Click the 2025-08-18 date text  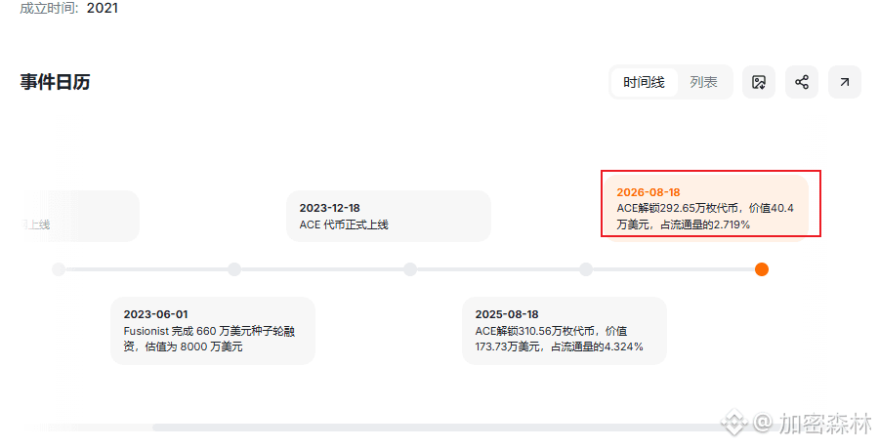(507, 314)
